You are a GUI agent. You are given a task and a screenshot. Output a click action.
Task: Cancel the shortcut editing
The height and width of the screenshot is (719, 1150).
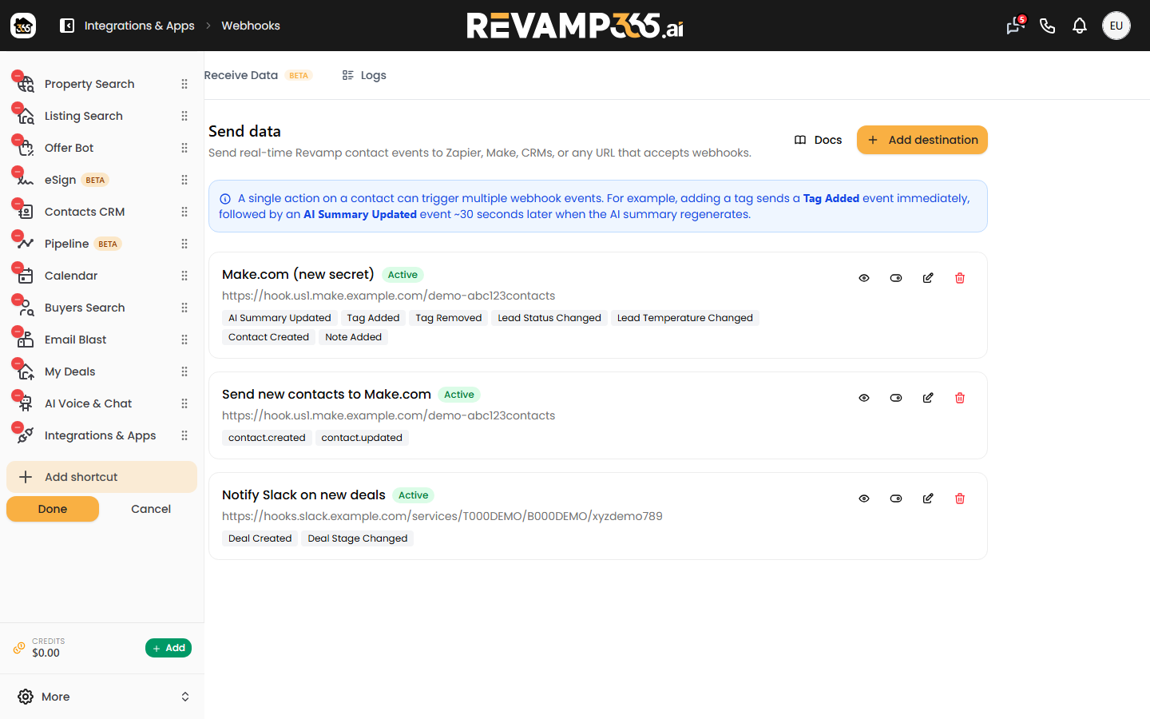151,509
